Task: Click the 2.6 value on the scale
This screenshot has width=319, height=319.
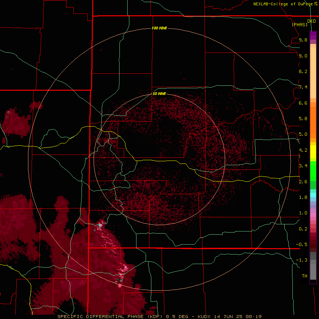Action: (303, 182)
